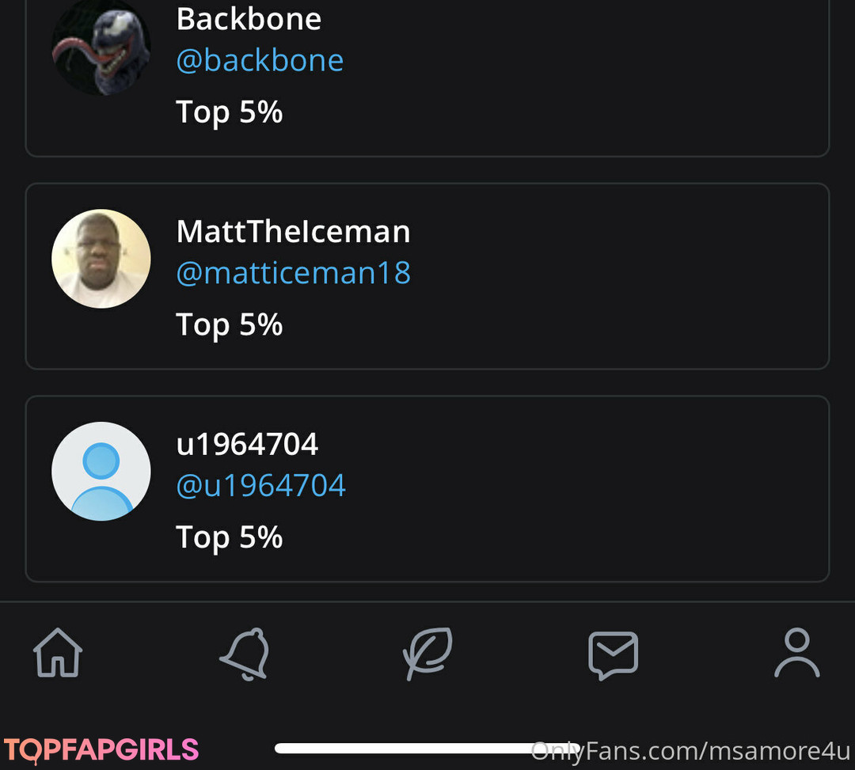Open MattTheIceman's profile photo

pyautogui.click(x=101, y=259)
